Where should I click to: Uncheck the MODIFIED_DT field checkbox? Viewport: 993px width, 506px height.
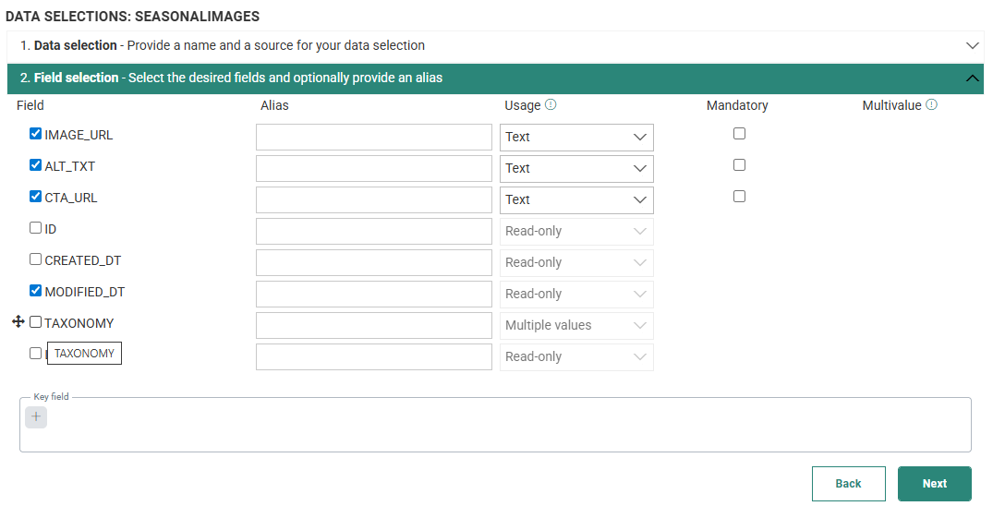tap(36, 291)
